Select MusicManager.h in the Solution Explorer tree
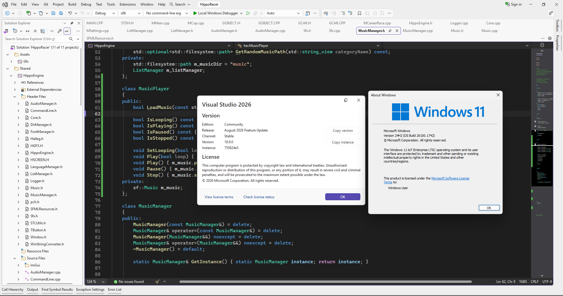The image size is (563, 296). (x=43, y=195)
